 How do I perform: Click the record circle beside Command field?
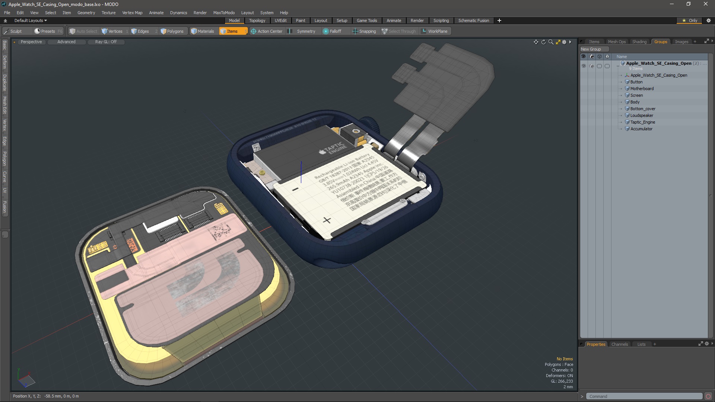click(708, 396)
